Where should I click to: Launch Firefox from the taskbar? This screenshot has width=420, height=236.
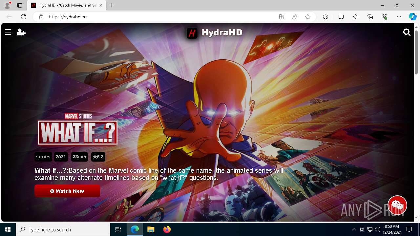tap(167, 229)
